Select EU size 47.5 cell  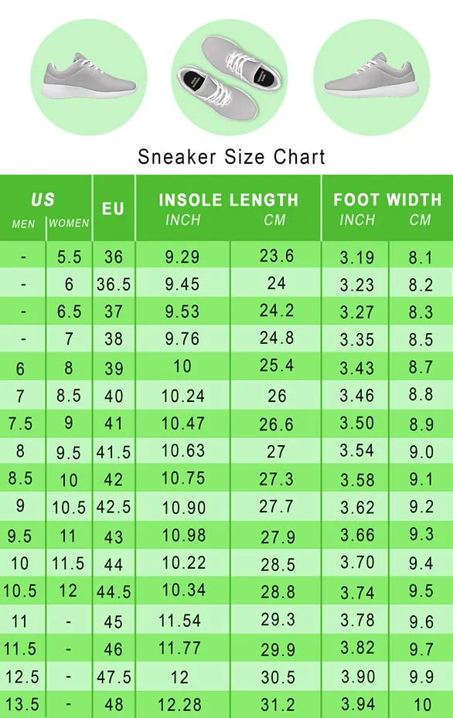point(114,677)
